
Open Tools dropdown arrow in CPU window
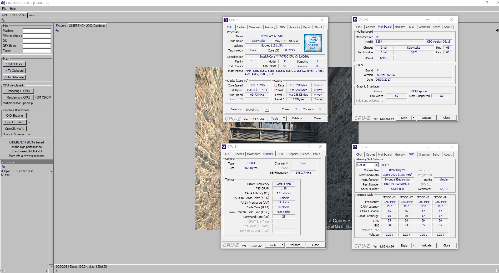[284, 118]
